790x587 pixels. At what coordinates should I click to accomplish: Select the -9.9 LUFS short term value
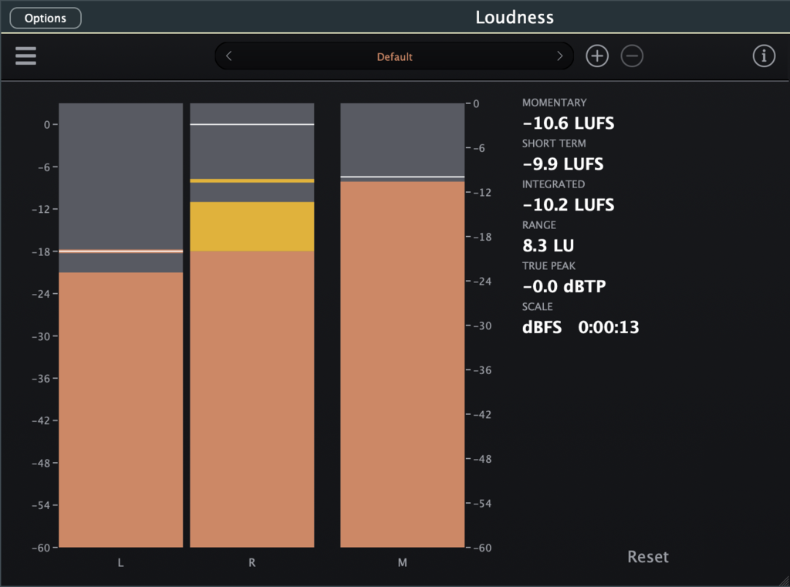click(x=562, y=164)
